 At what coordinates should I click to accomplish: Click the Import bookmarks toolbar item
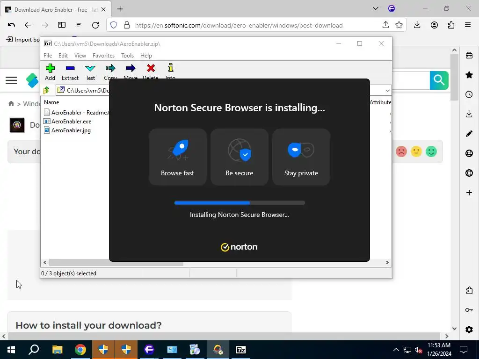pyautogui.click(x=23, y=40)
